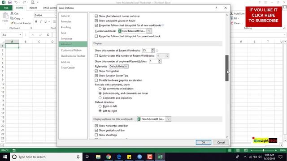
Task: Open Sticky Notes from the taskbar
Action: click(x=129, y=157)
